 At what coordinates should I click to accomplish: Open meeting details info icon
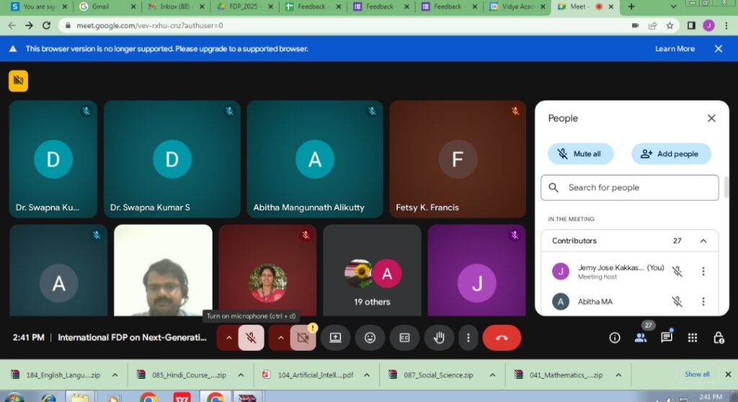pyautogui.click(x=615, y=337)
